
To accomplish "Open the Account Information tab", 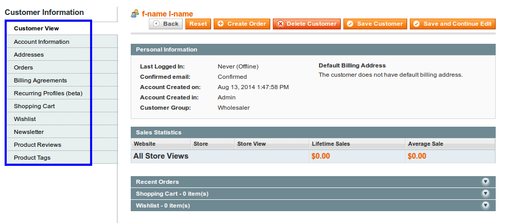I will [42, 42].
